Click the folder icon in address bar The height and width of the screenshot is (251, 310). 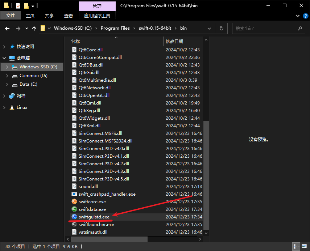click(43, 29)
